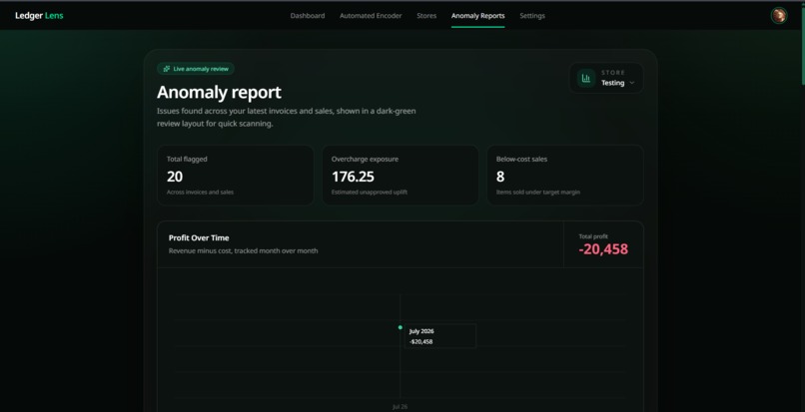The height and width of the screenshot is (412, 805).
Task: Click the July 2026 data point on chart
Action: 400,327
